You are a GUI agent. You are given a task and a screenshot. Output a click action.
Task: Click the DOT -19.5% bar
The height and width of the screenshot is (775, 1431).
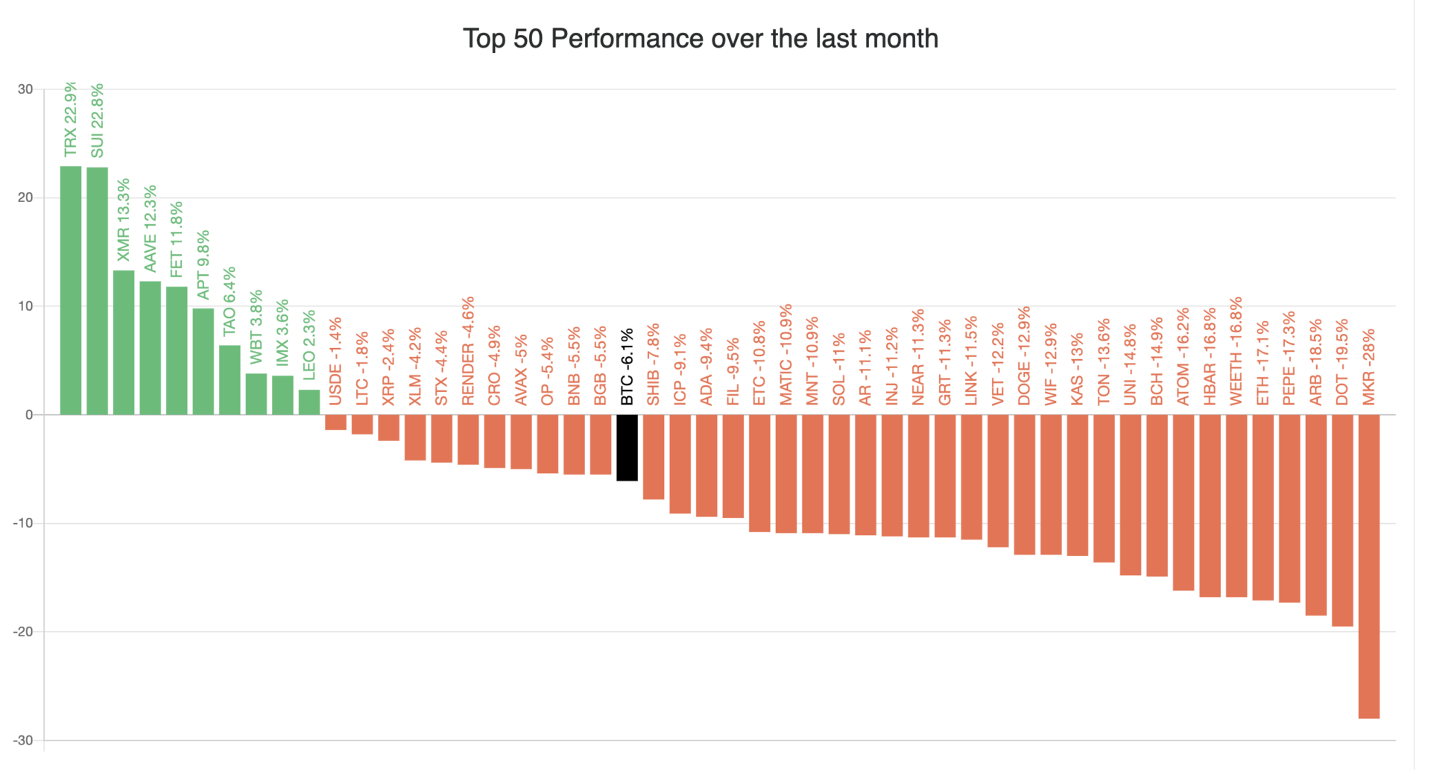[x=1342, y=520]
